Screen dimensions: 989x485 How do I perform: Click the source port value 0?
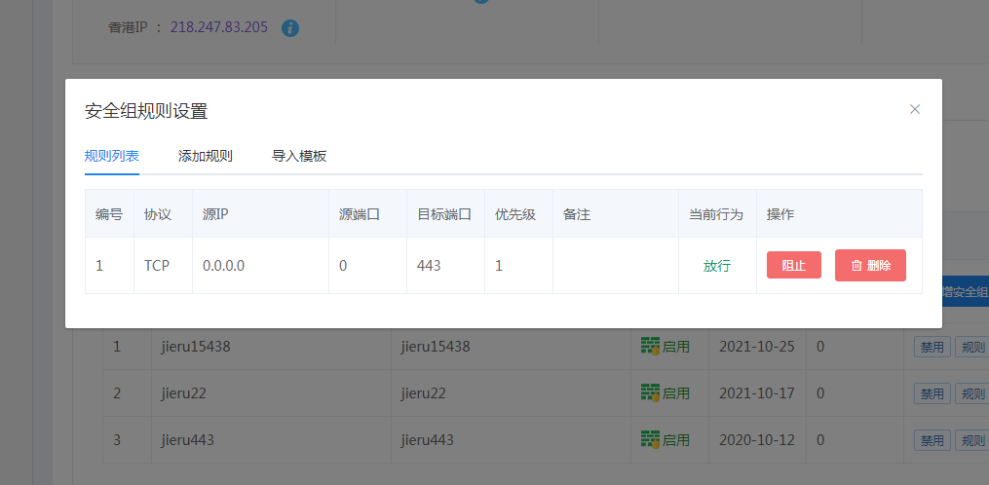[343, 266]
